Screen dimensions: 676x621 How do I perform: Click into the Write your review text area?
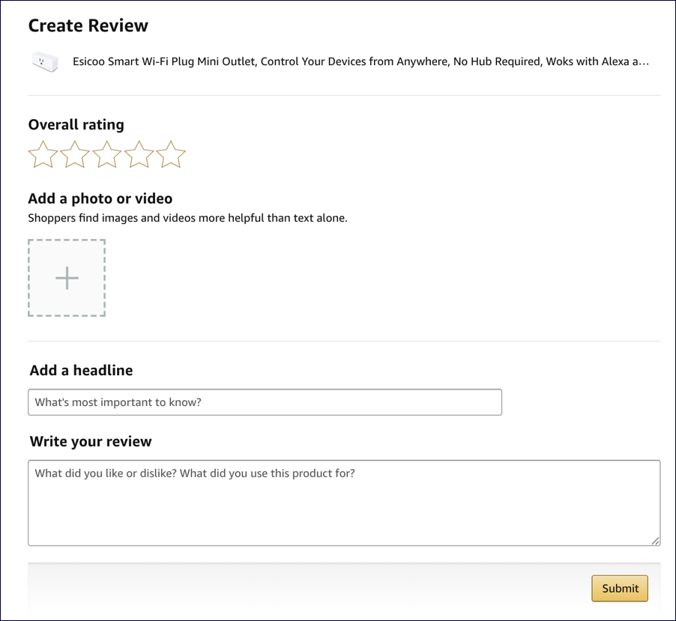(344, 503)
